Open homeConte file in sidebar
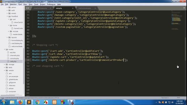The image size is (187, 105). [18, 28]
